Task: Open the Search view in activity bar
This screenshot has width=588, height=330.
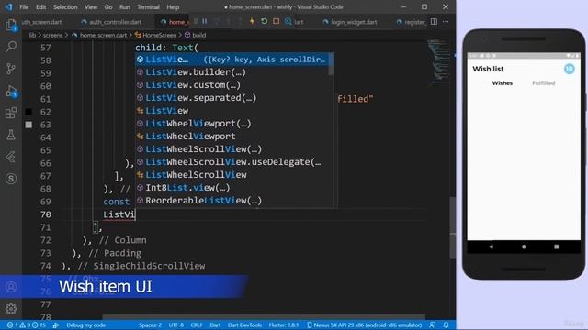Action: (11, 47)
